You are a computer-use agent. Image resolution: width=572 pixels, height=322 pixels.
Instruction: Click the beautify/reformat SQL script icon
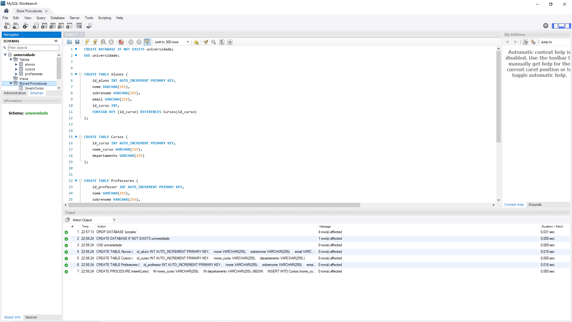coord(206,42)
